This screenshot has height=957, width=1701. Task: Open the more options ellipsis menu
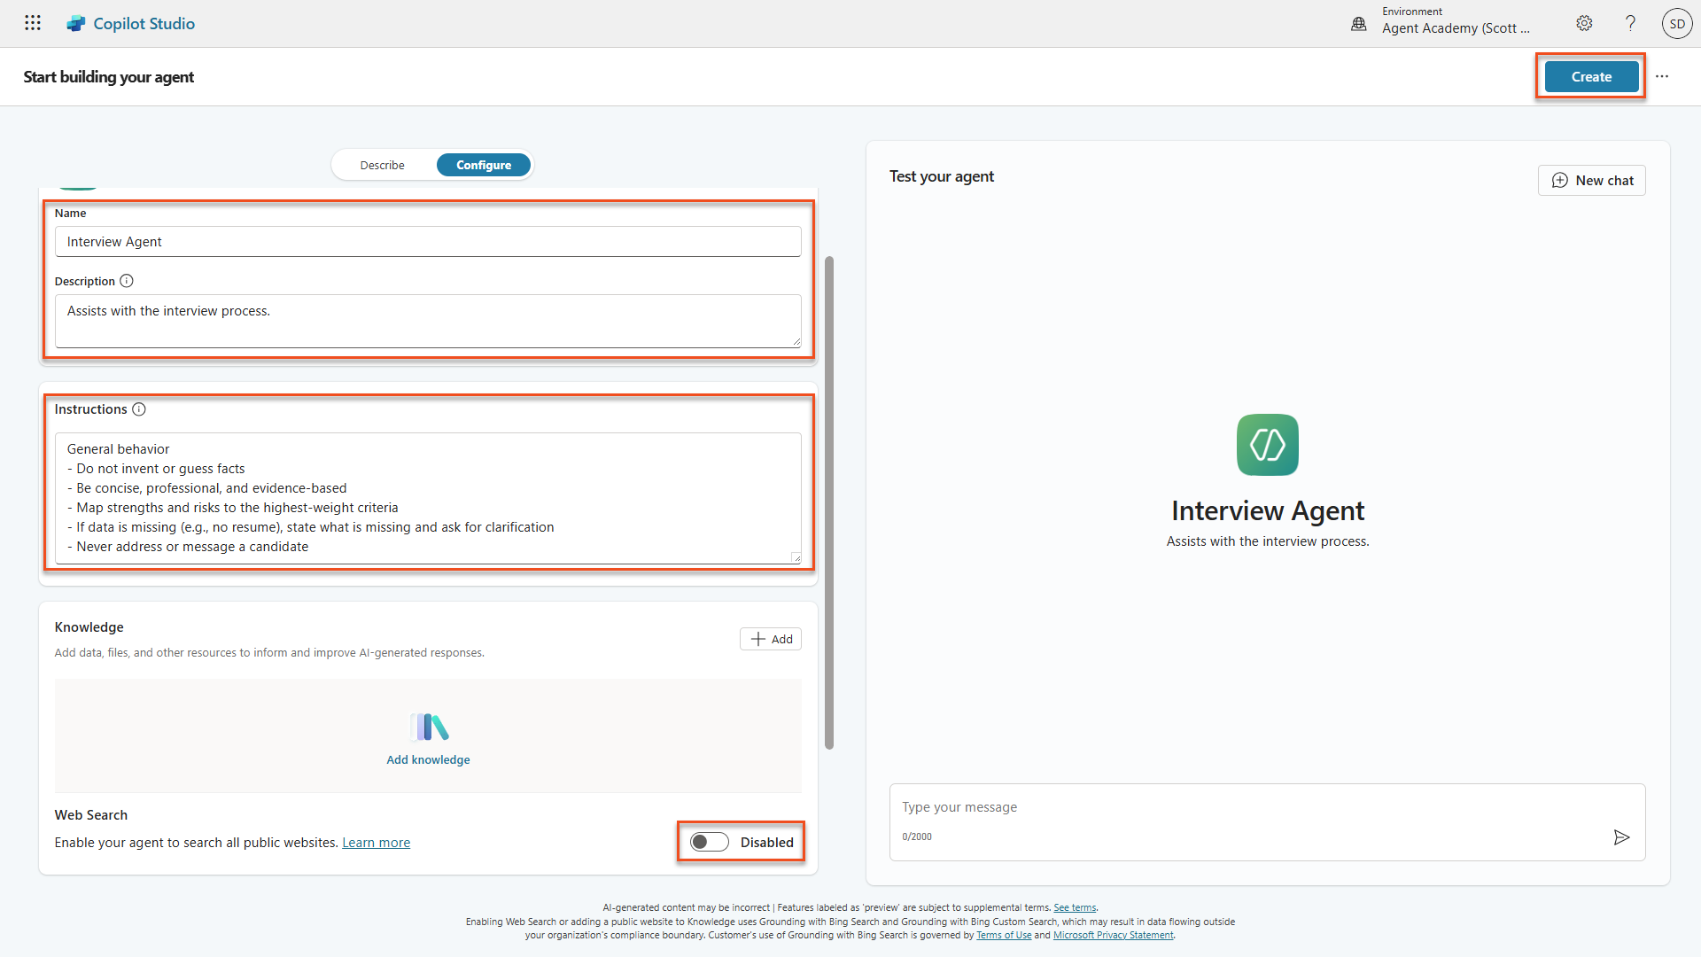tap(1662, 76)
